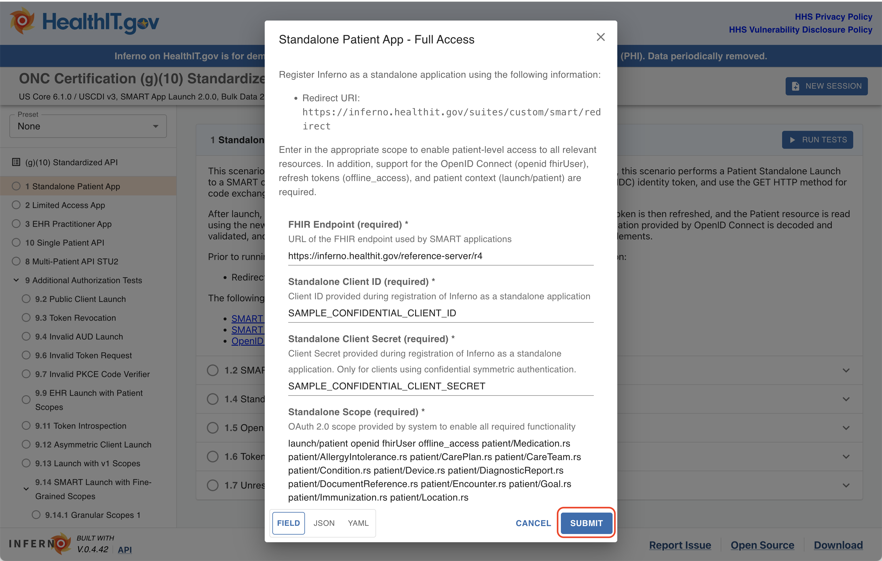Select 9.3 Token Revocation status circle
The height and width of the screenshot is (561, 882).
pyautogui.click(x=26, y=317)
